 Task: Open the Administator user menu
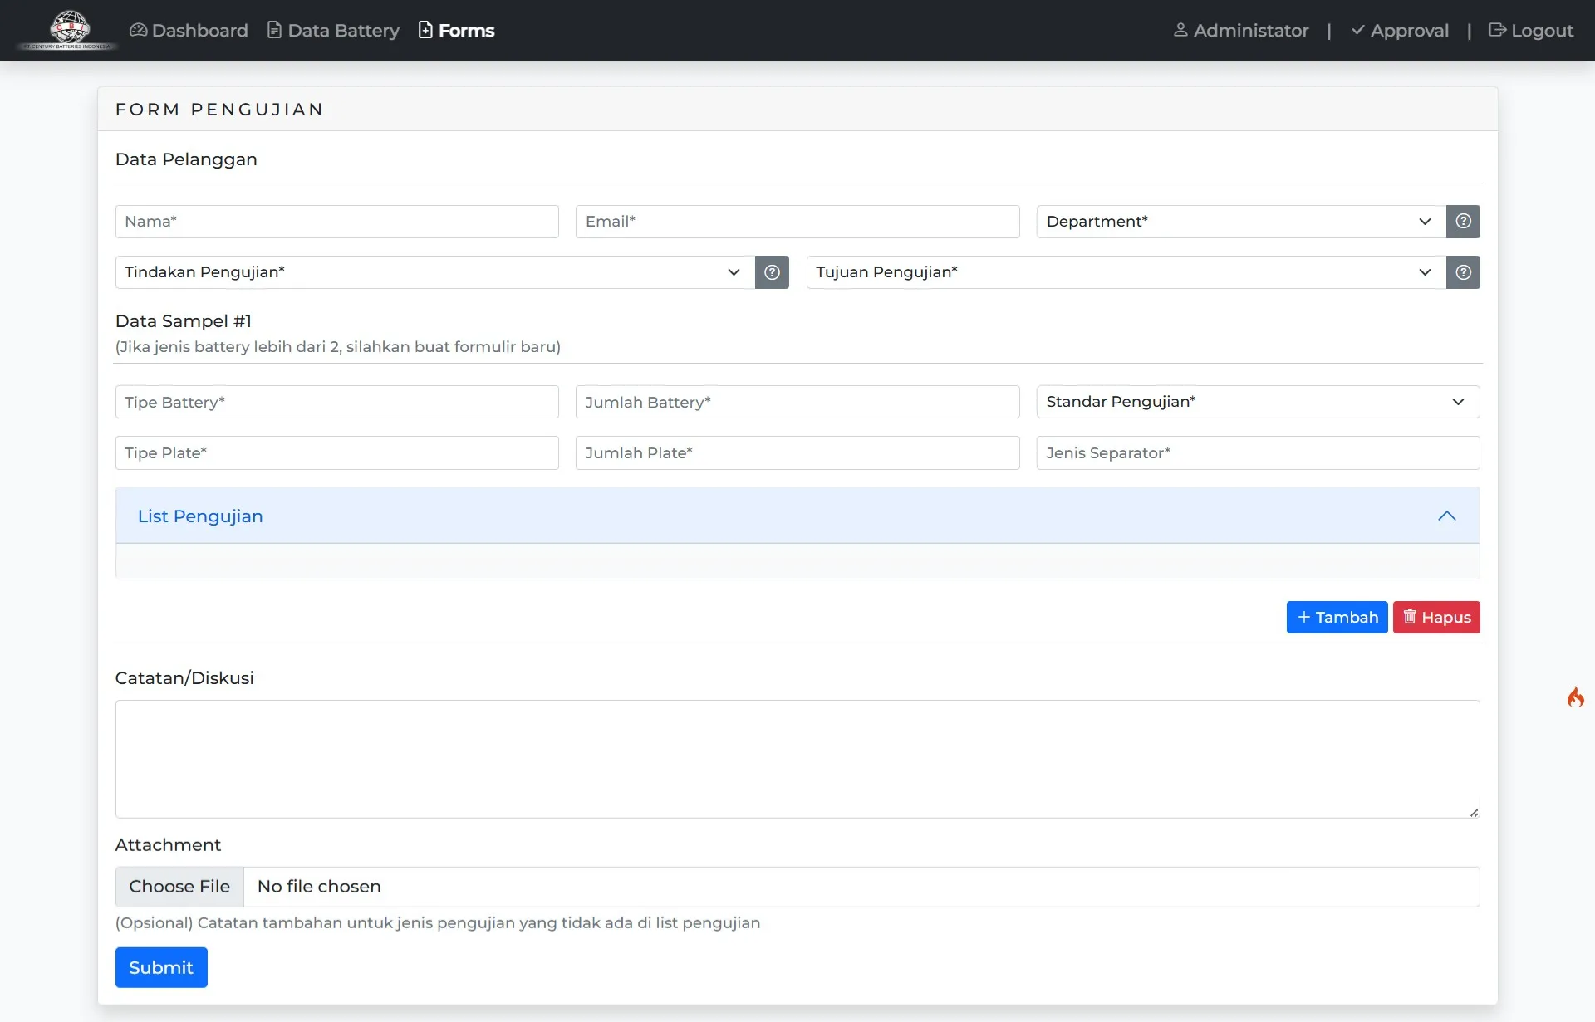[1240, 31]
